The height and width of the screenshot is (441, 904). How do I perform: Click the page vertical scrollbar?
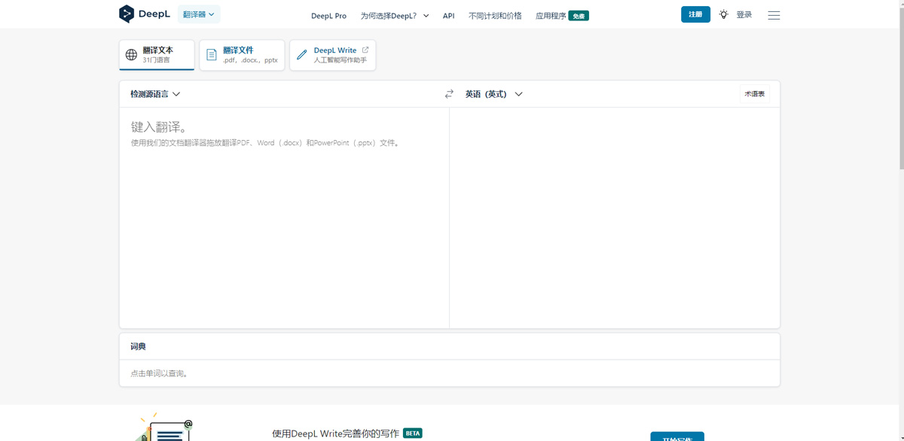(x=900, y=90)
